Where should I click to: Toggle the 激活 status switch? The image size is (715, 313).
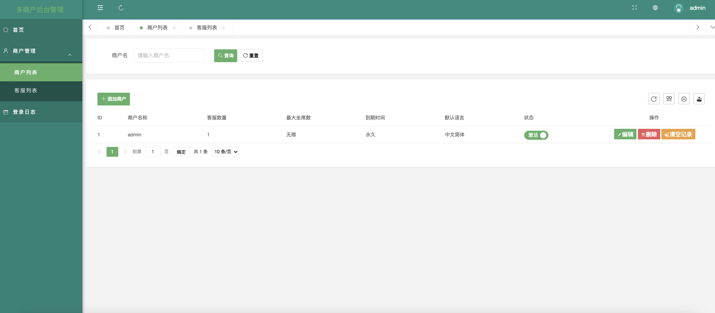coord(536,135)
